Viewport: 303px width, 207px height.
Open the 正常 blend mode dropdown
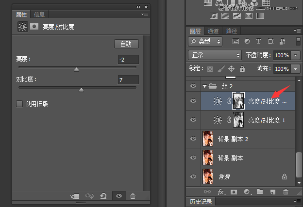pos(215,55)
